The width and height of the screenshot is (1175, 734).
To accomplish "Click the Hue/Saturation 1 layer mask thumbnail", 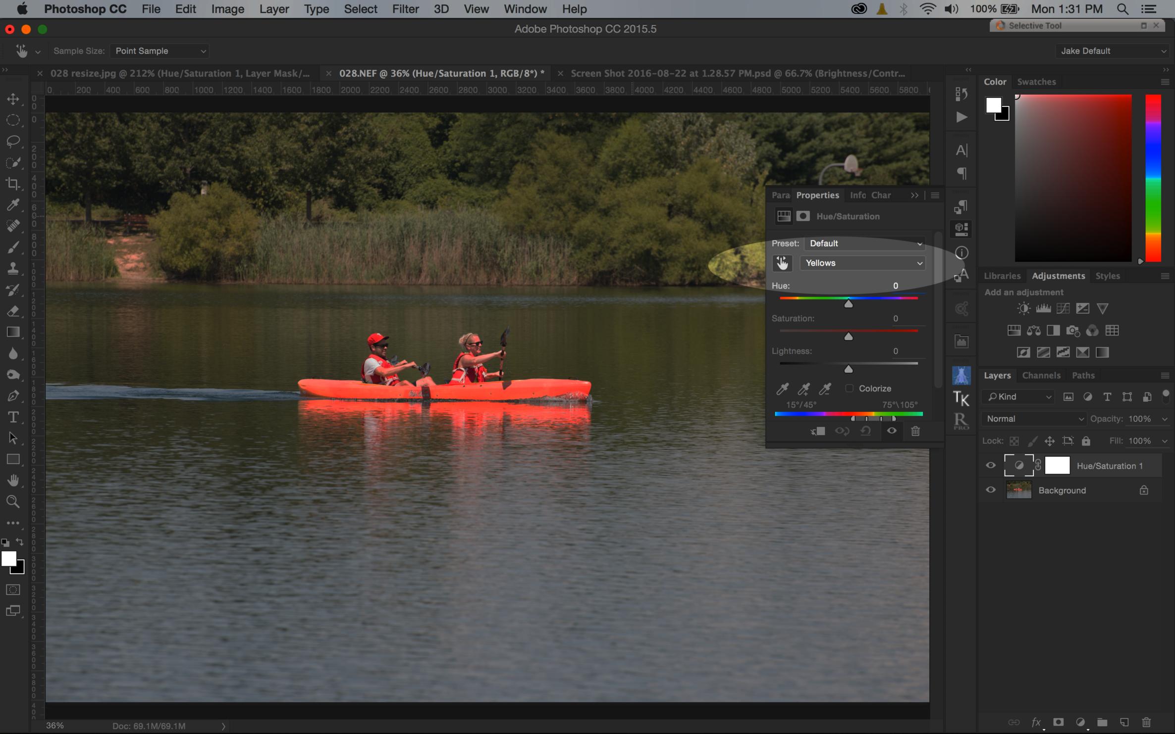I will click(1057, 465).
